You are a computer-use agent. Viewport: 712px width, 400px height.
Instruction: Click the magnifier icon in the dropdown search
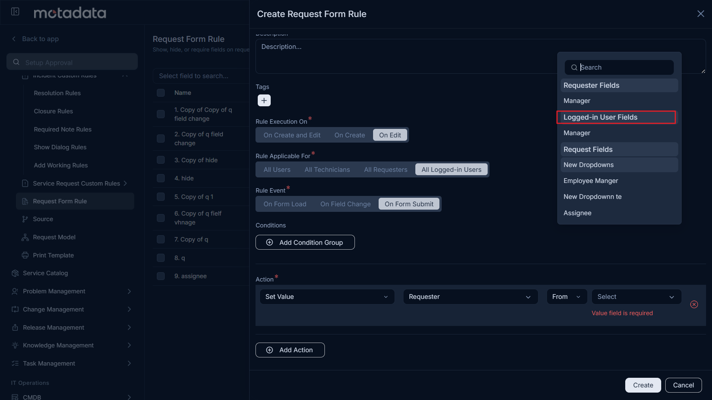point(574,67)
